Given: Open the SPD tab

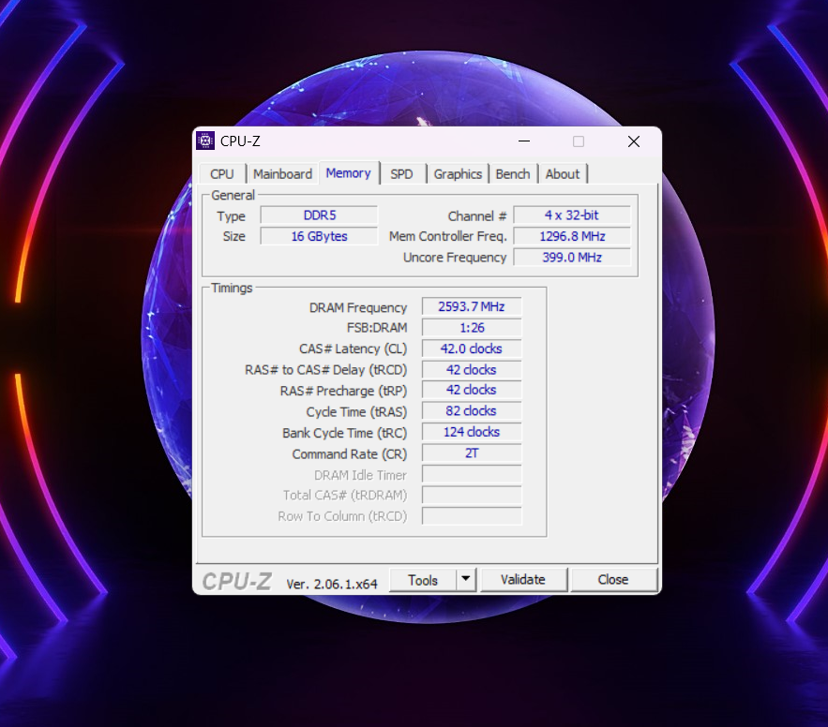Looking at the screenshot, I should pyautogui.click(x=402, y=174).
